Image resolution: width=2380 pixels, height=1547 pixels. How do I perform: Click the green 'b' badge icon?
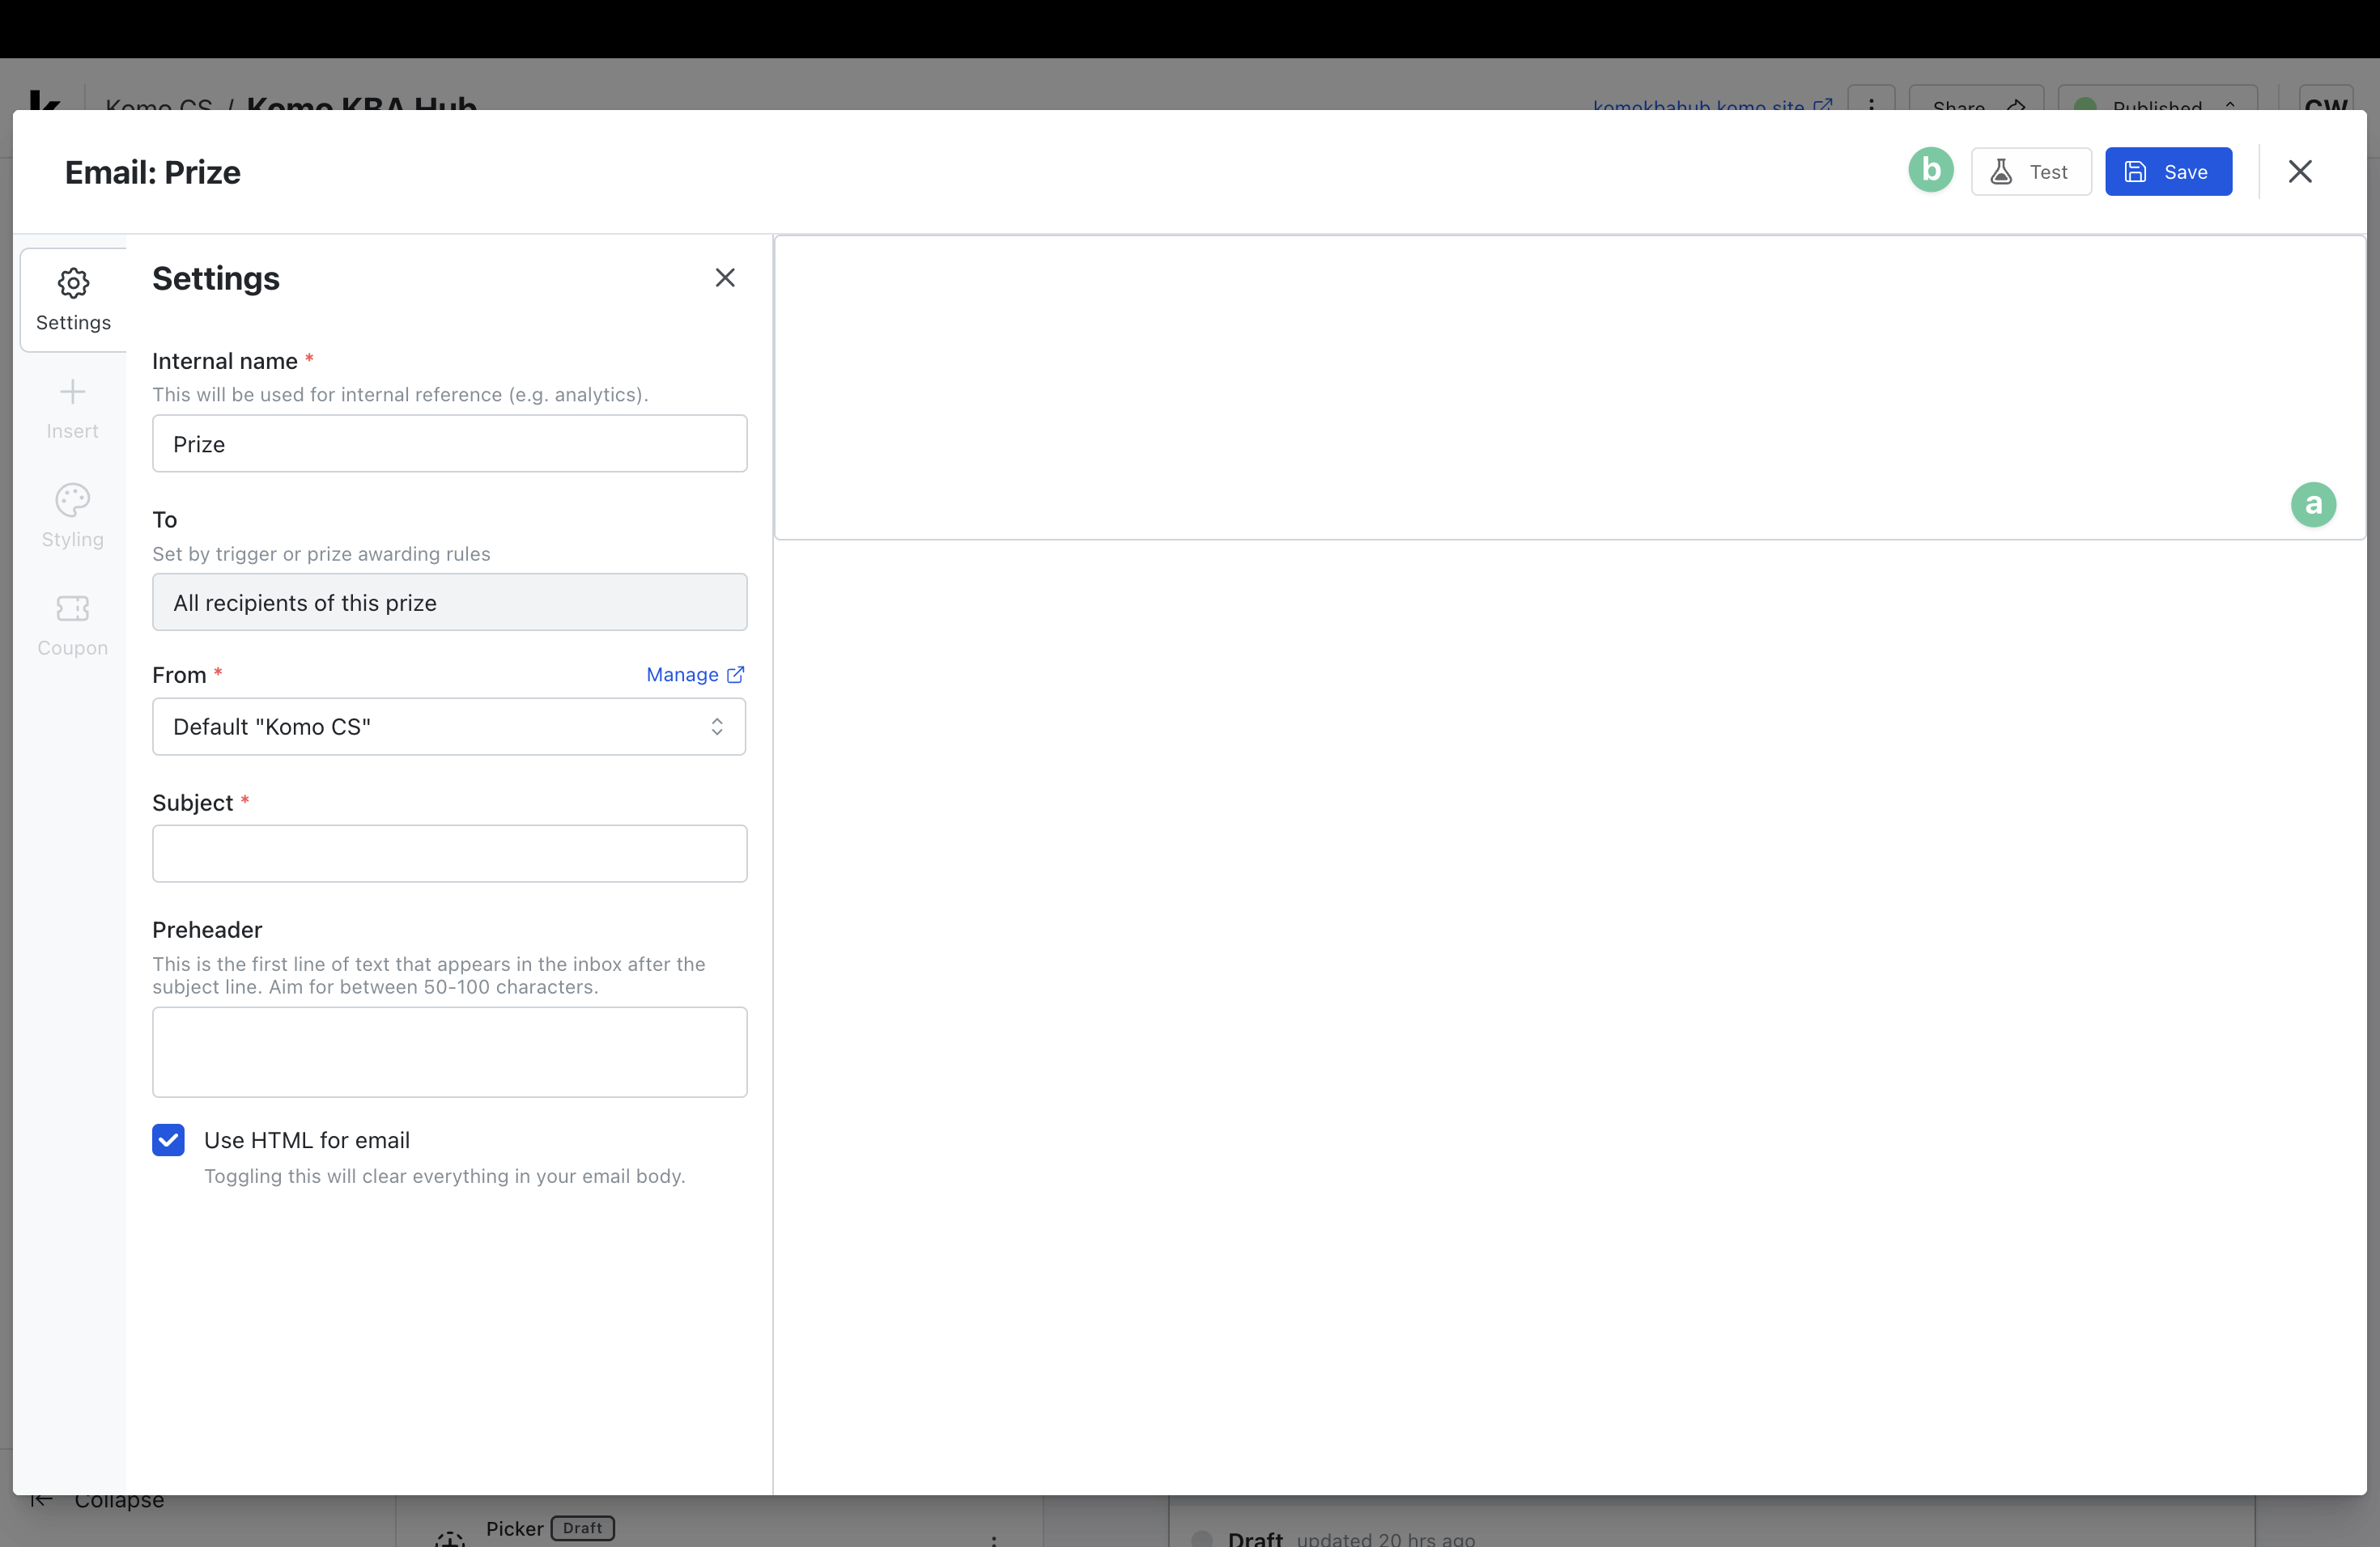(1930, 171)
